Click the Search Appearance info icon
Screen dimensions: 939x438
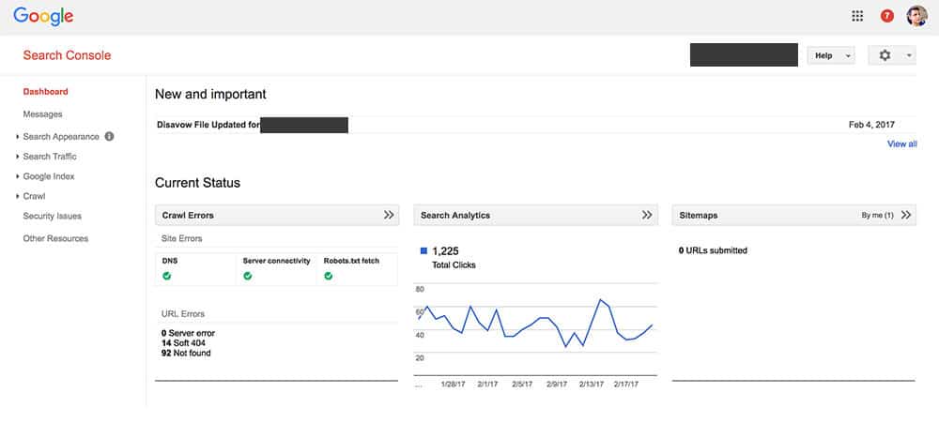(109, 136)
